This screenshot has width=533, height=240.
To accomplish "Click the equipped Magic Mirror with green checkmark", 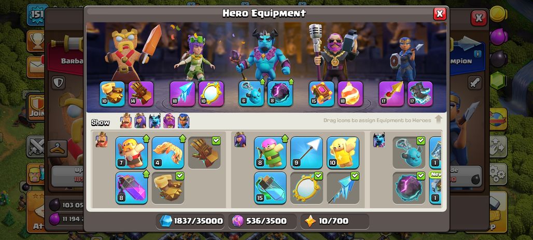I will [x=306, y=188].
